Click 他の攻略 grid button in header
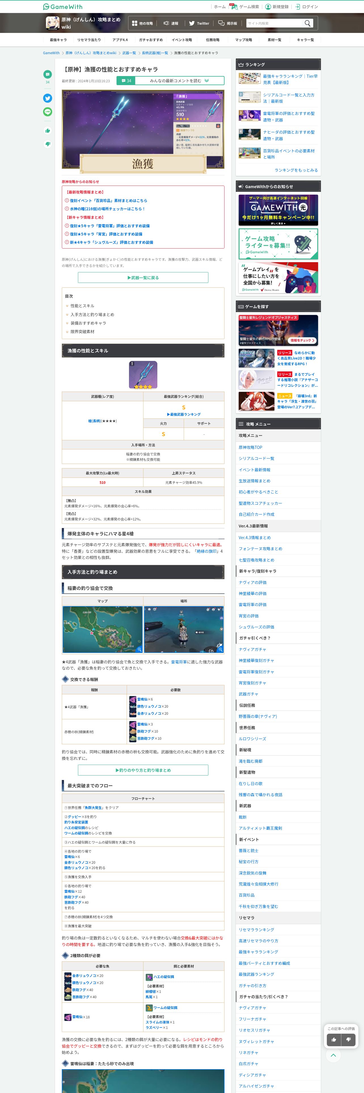 tap(142, 23)
